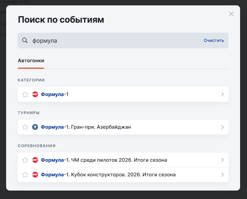
Task: Expand the Кубок конструкторов 2026 chevron
Action: (x=222, y=175)
